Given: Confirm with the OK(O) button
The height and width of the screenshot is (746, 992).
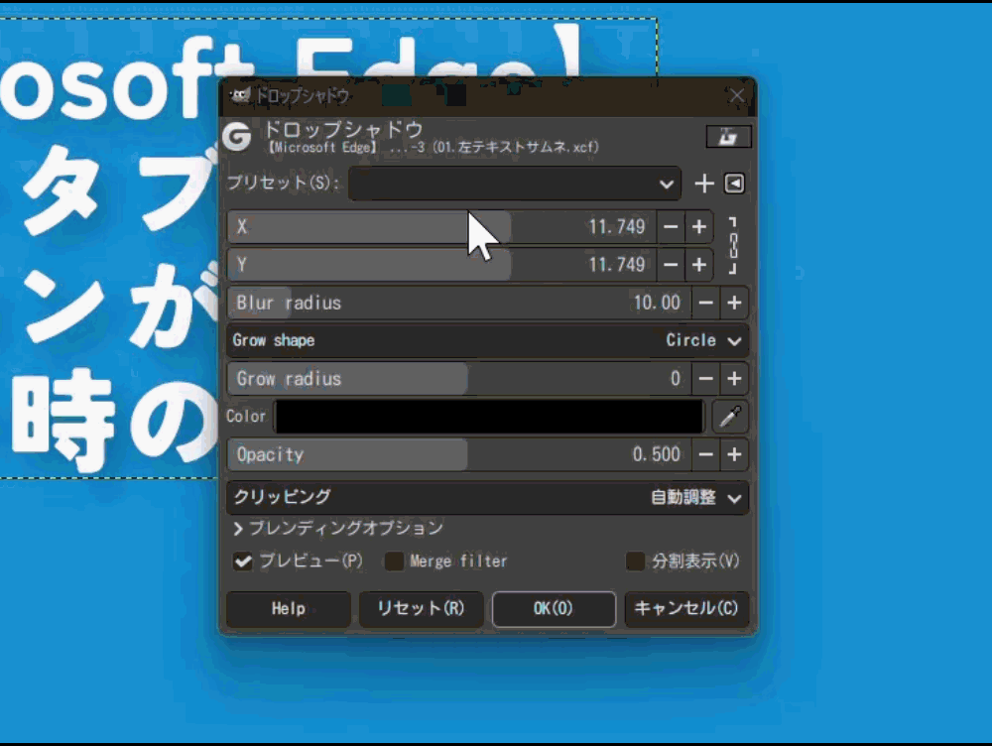Looking at the screenshot, I should [554, 609].
